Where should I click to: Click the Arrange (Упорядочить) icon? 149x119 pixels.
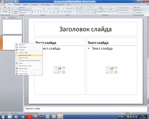pos(101,8)
